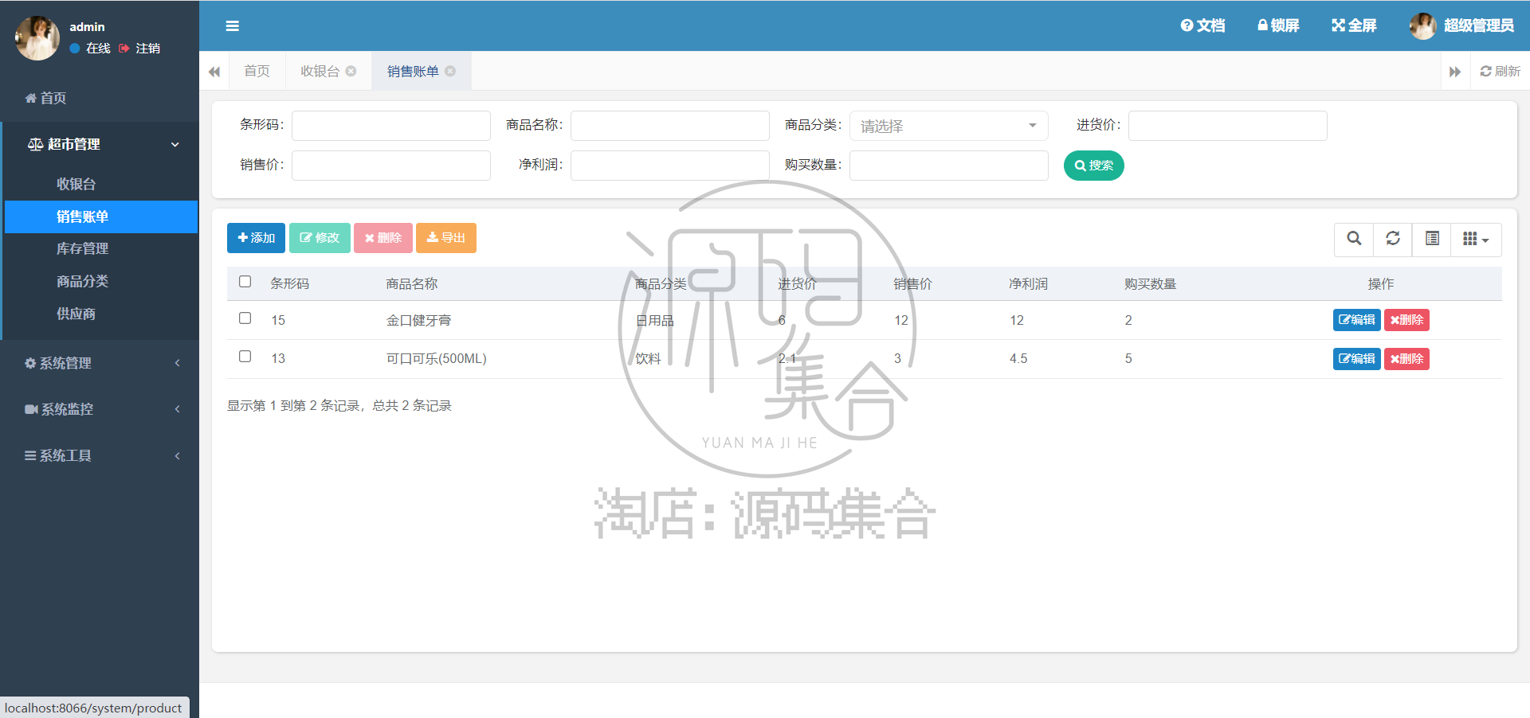Close the 收银台 tab

coord(351,71)
